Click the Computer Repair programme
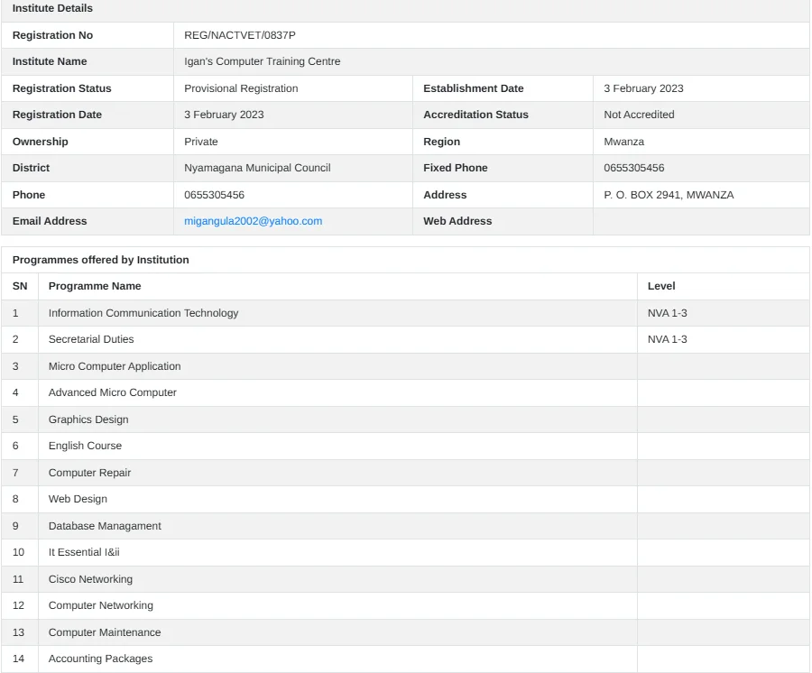The height and width of the screenshot is (673, 812). 89,473
